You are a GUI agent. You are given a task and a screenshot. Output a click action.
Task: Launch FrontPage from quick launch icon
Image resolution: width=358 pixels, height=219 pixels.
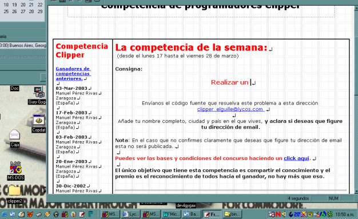tap(82, 214)
